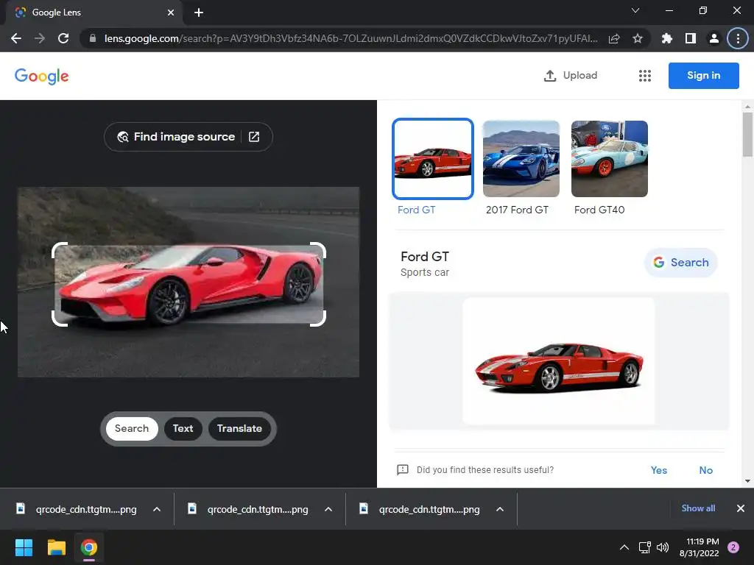Open the large red Ford GT result image
Viewport: 754px width, 565px height.
559,360
